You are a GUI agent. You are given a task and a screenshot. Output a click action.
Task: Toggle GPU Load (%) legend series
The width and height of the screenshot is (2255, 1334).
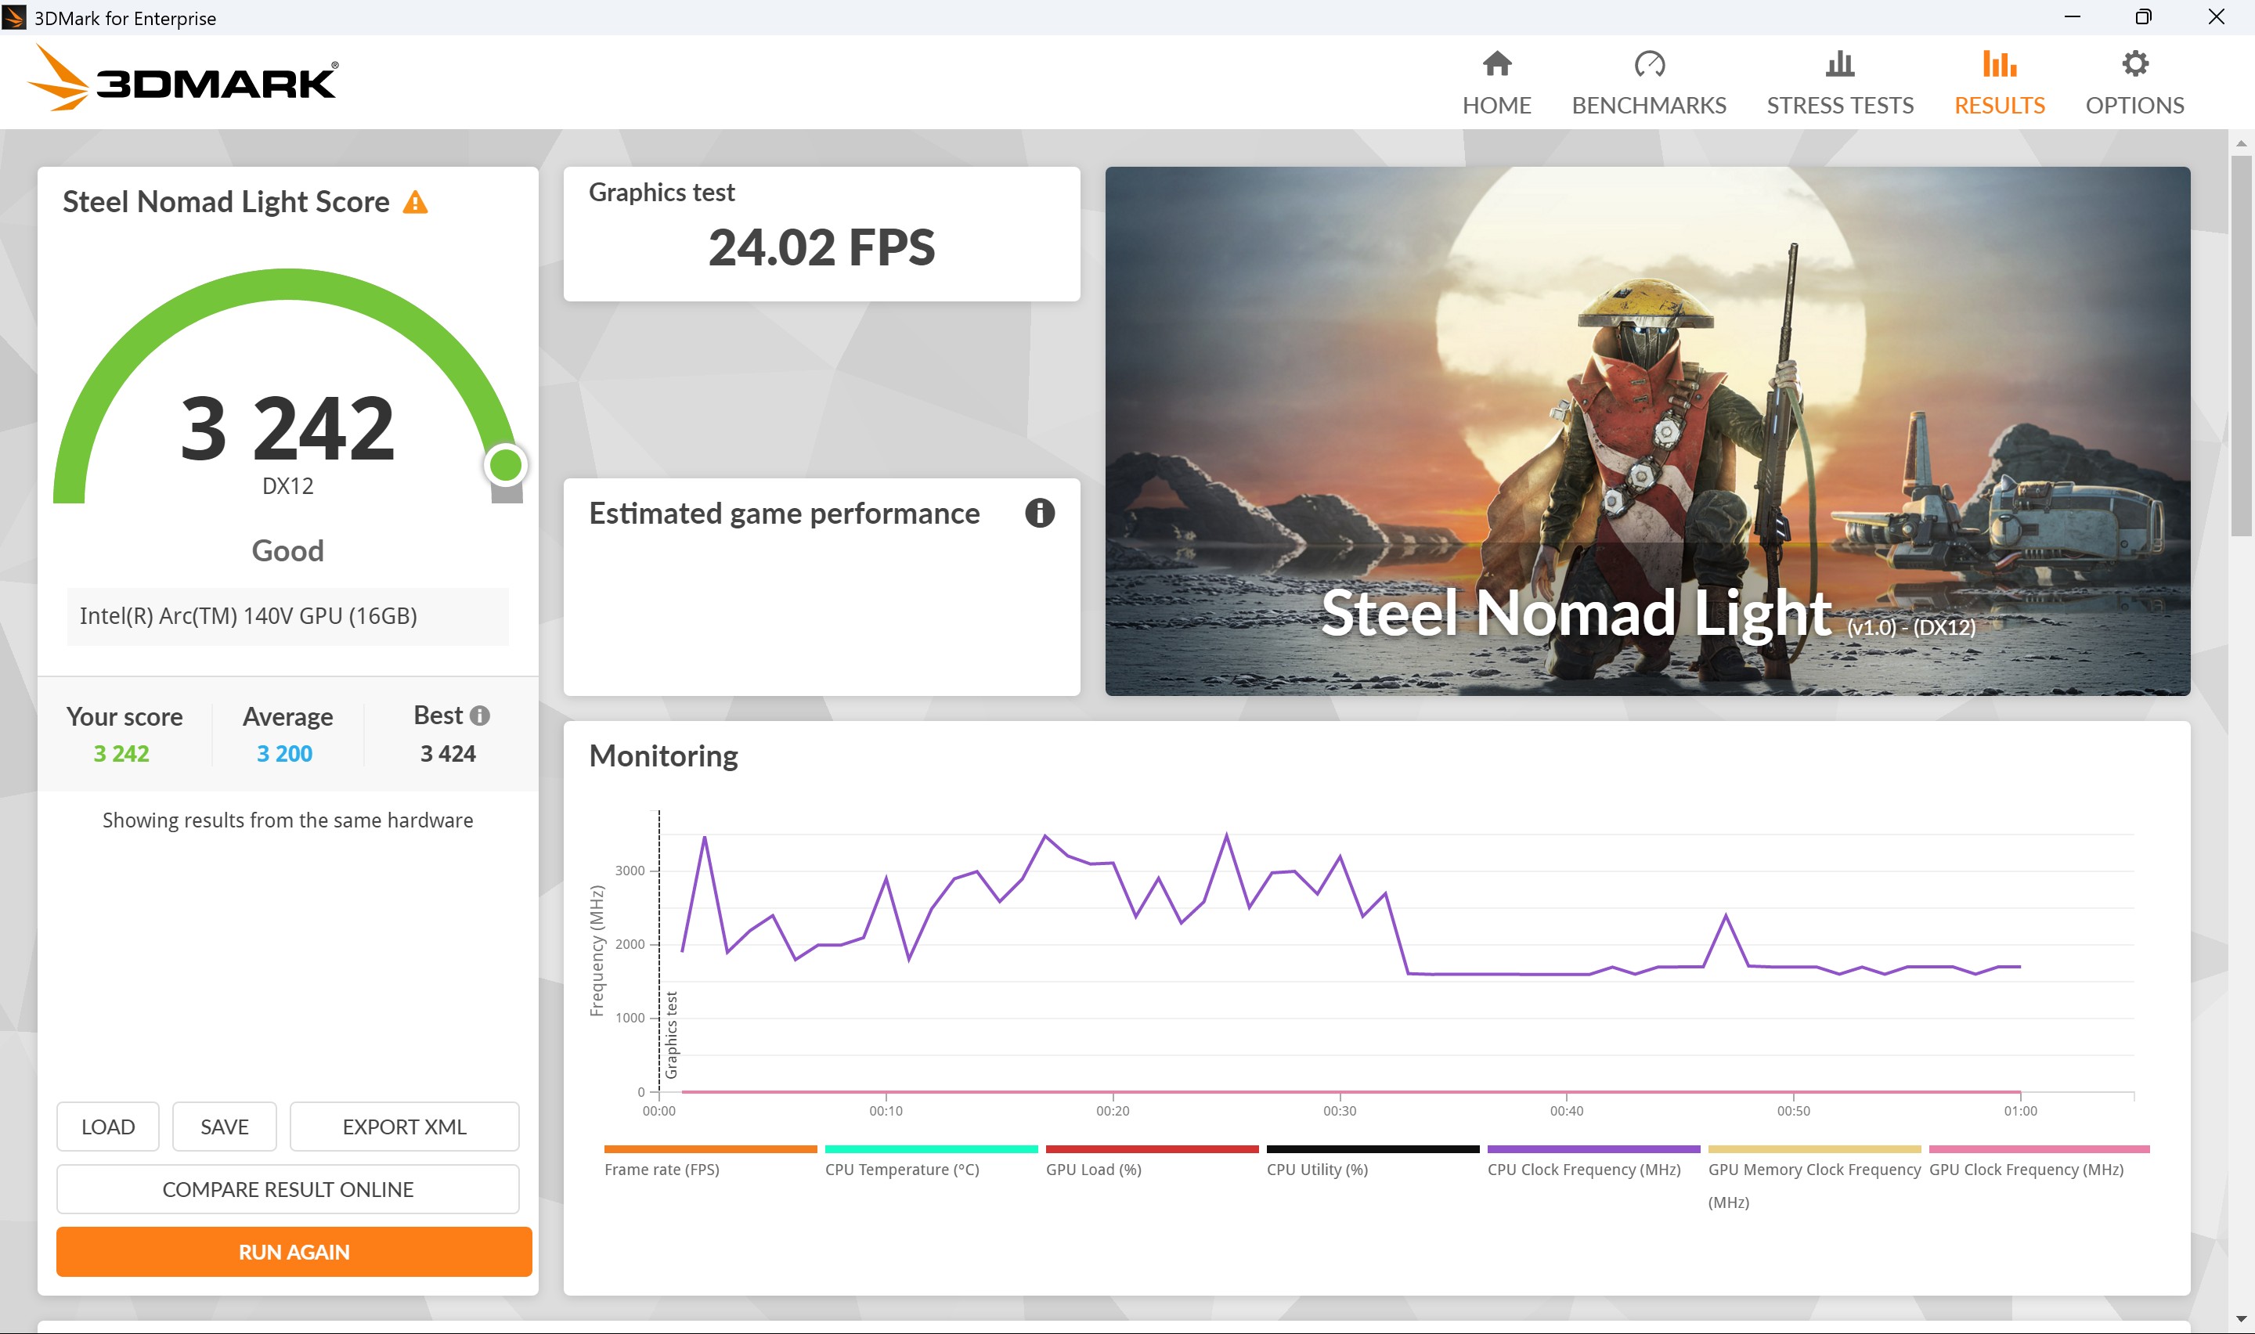(1093, 1170)
